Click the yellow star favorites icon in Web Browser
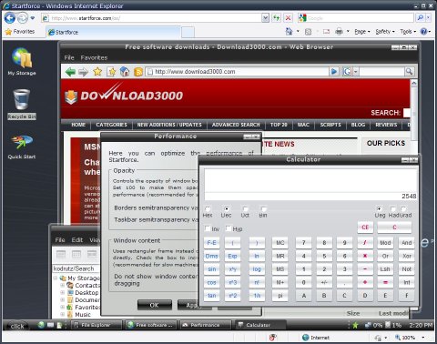Screen dimensions: 437x344 (97, 72)
